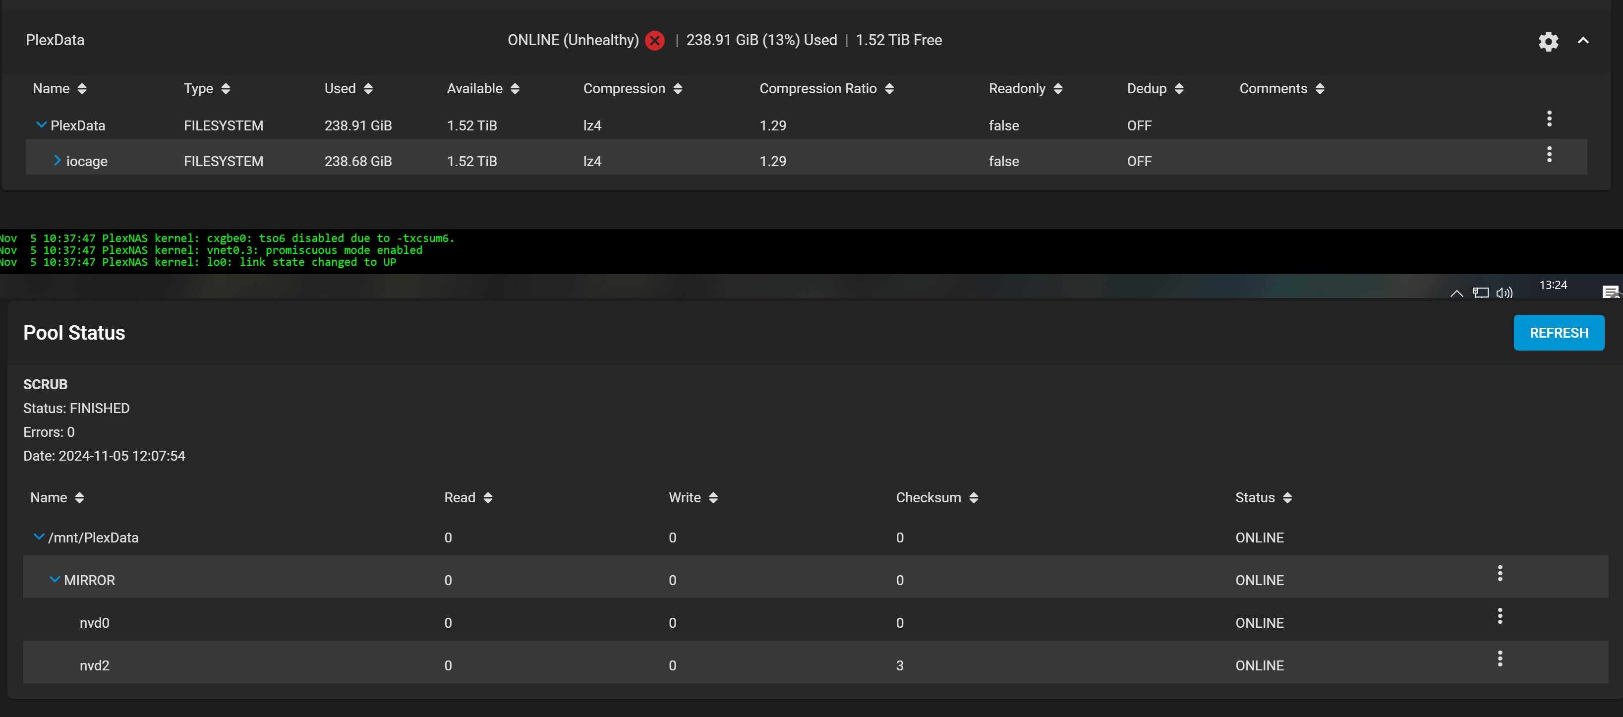Viewport: 1623px width, 717px height.
Task: Collapse the PlexData dataset tree row
Action: 41,125
